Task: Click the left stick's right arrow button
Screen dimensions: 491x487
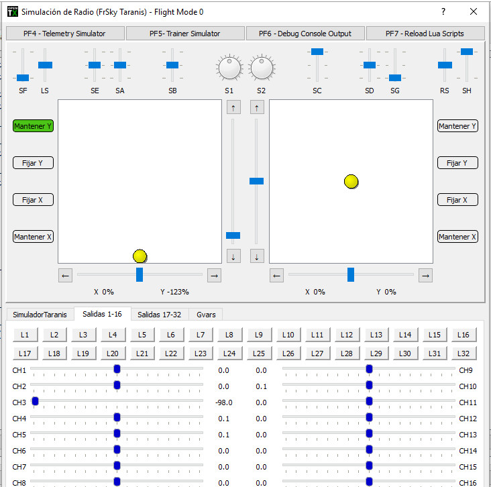Action: point(214,275)
